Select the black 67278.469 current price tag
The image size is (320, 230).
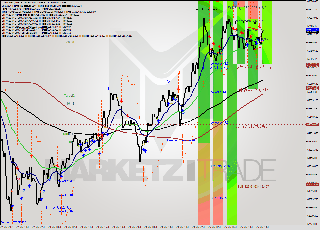tap(313, 32)
